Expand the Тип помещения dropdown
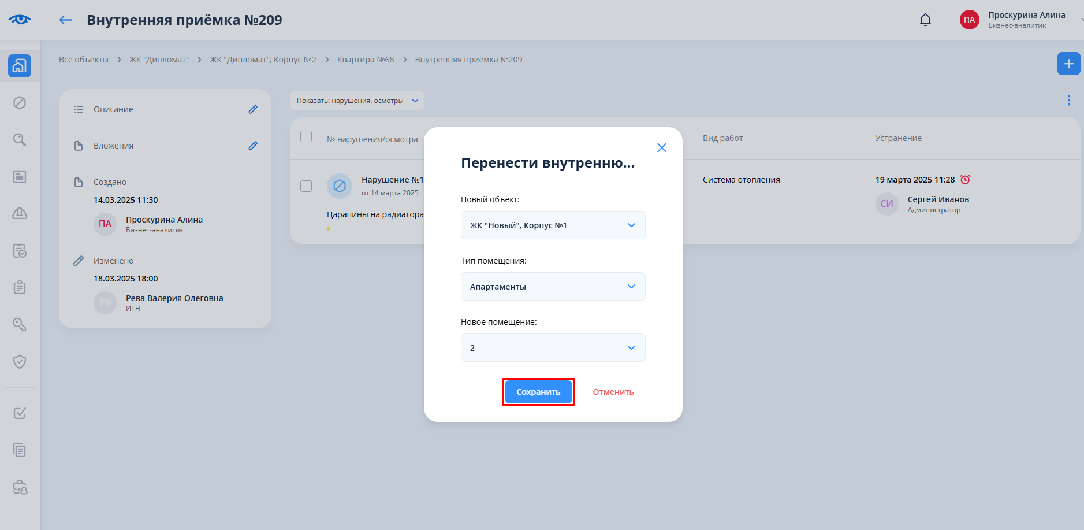Screen dimensions: 1084x530 [x=553, y=287]
